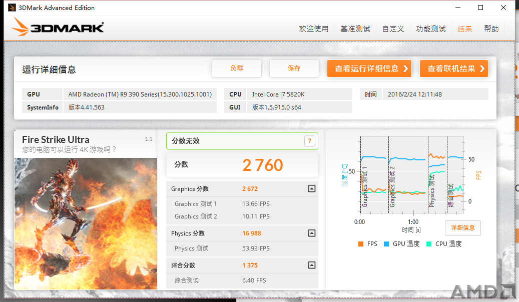
Task: Click the 运行详细信息 heading
Action: [49, 69]
